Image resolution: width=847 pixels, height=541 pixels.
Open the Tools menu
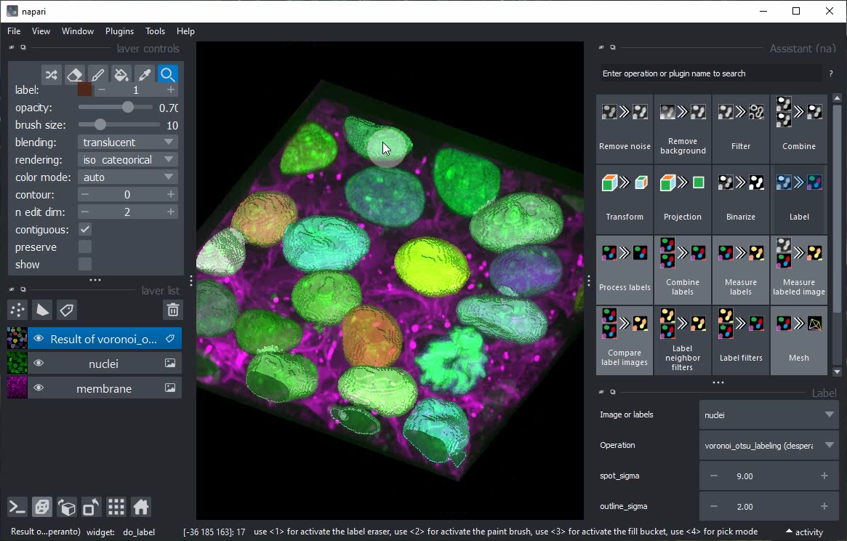coord(155,31)
